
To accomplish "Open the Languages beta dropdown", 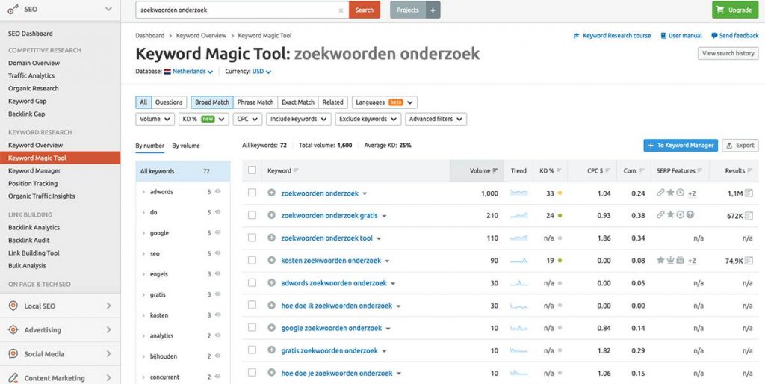I will [385, 102].
